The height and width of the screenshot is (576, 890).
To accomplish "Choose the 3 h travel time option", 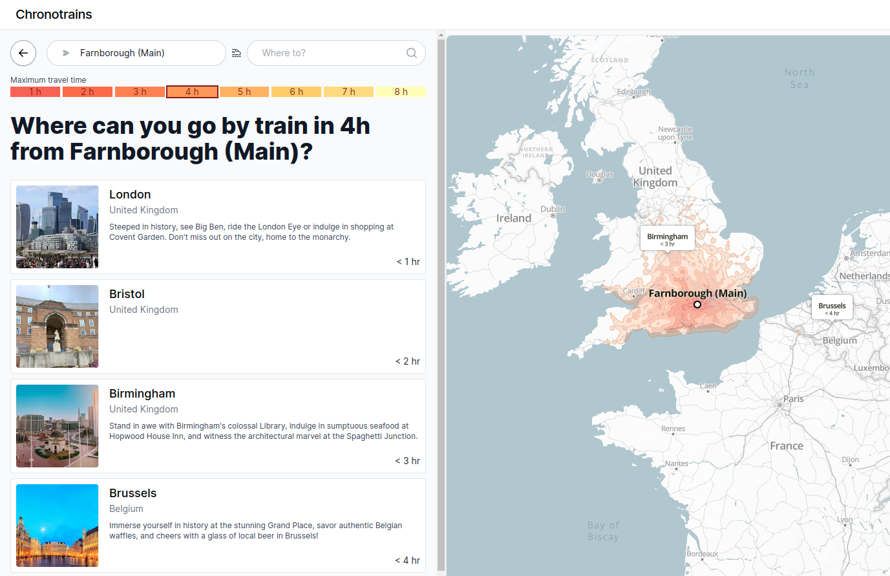I will pyautogui.click(x=140, y=92).
